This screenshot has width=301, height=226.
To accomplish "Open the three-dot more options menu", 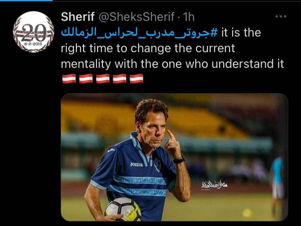I will point(281,16).
